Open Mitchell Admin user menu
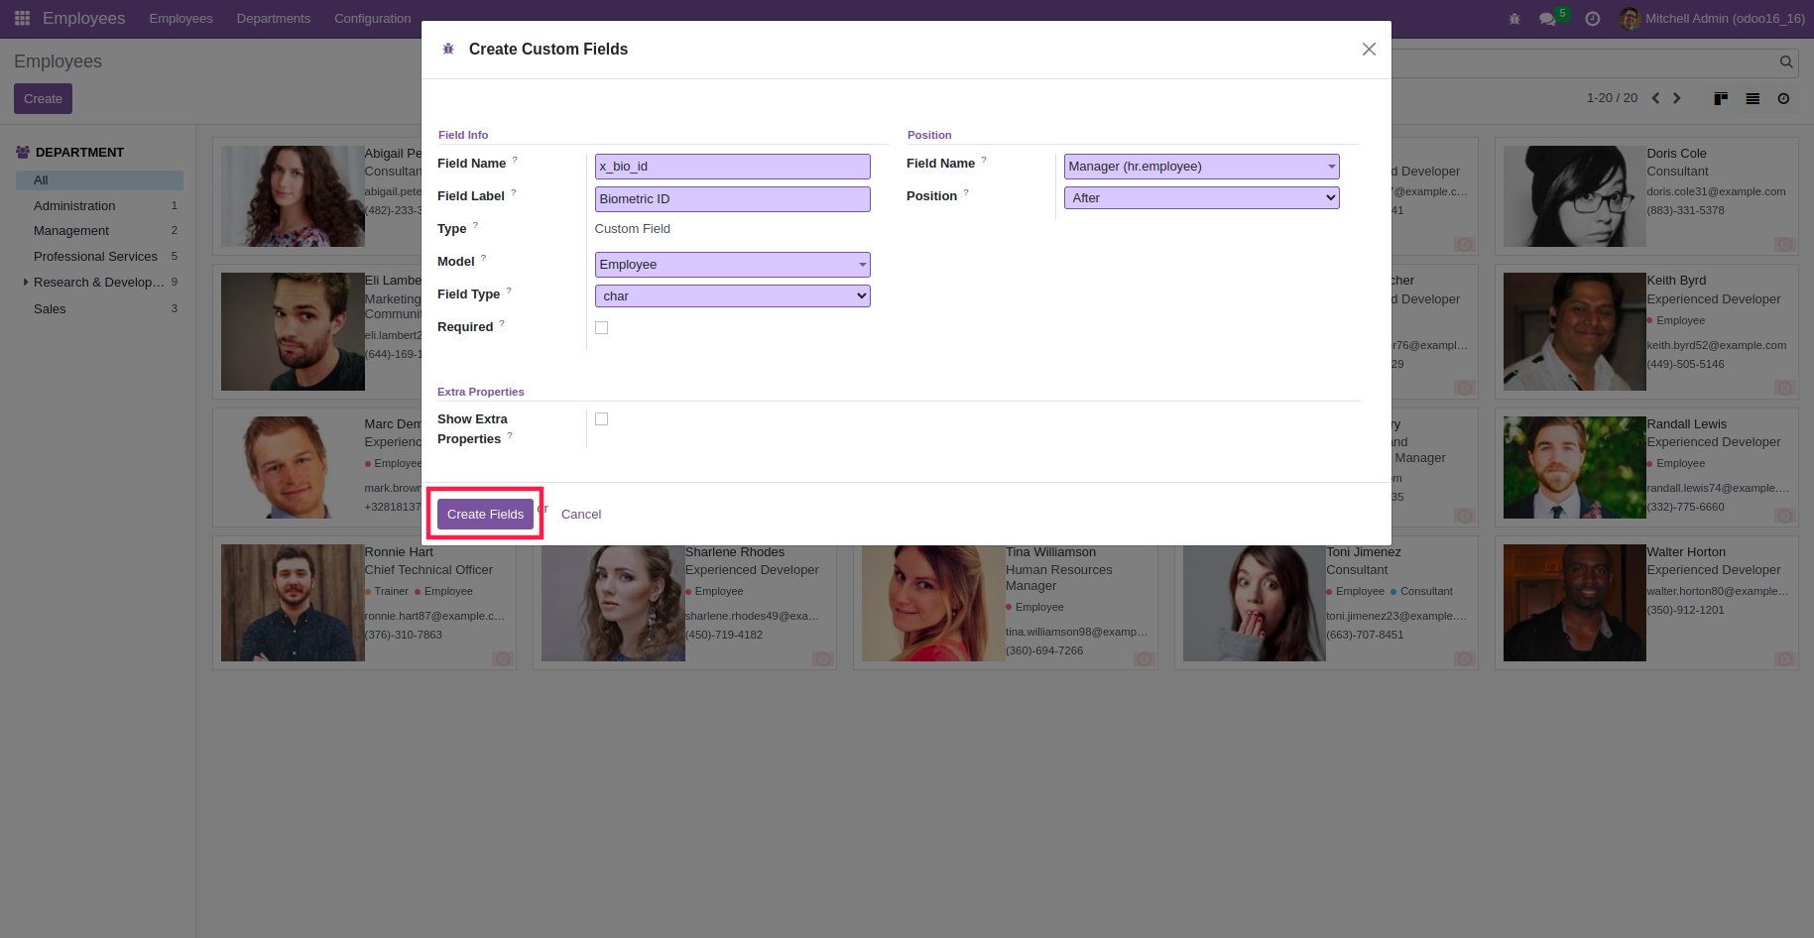This screenshot has width=1814, height=938. [1712, 19]
